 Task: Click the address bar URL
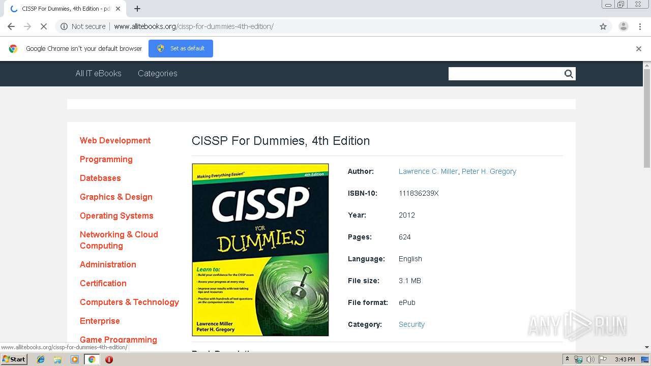pyautogui.click(x=194, y=26)
